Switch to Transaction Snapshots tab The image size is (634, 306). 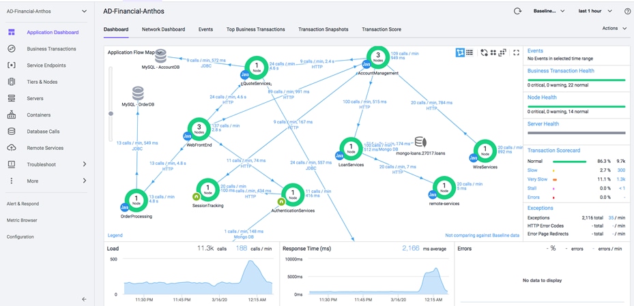tap(323, 29)
